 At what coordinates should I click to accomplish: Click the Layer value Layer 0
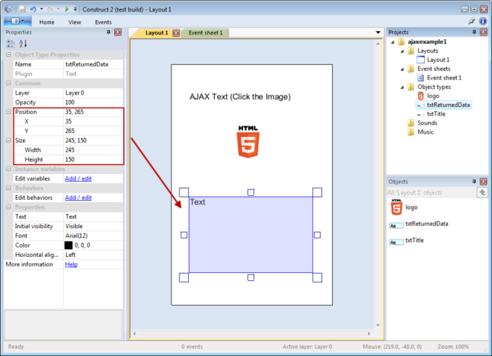(x=93, y=93)
